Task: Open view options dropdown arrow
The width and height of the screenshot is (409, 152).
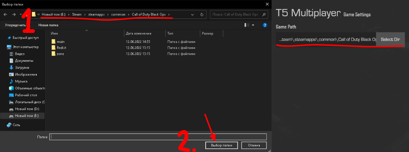Action: [253, 25]
